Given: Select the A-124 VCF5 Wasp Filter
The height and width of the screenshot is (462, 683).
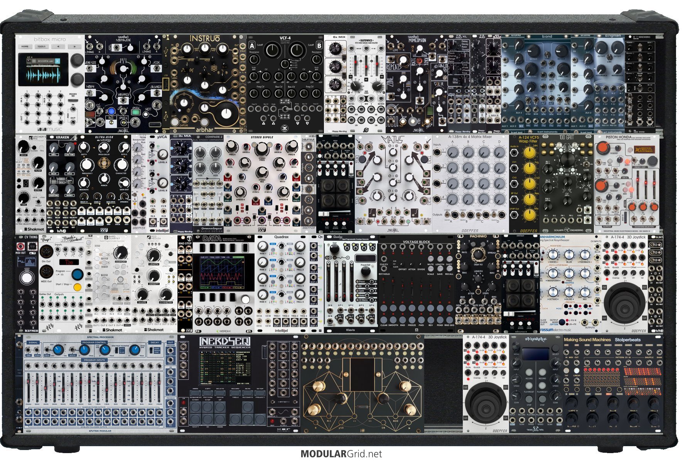Looking at the screenshot, I should click(x=524, y=184).
